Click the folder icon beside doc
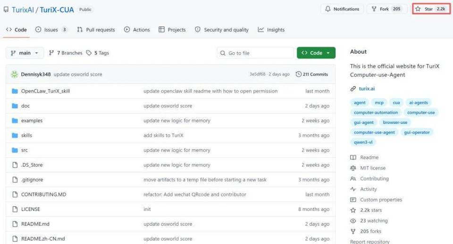Screen dimensions: 453x244 coord(15,106)
